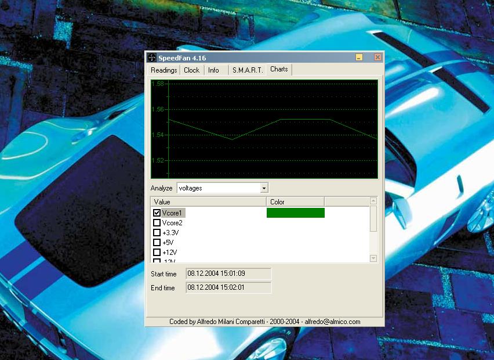Click the Color column header

pyautogui.click(x=295, y=201)
